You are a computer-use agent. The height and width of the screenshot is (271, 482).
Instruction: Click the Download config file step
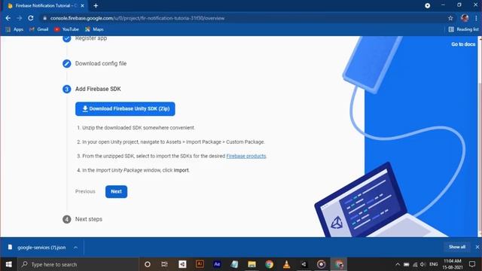point(101,63)
